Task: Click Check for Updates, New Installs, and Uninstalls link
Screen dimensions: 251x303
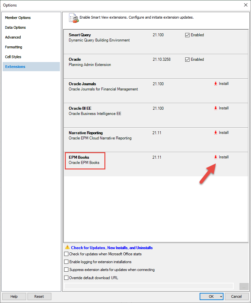Action: click(112, 248)
